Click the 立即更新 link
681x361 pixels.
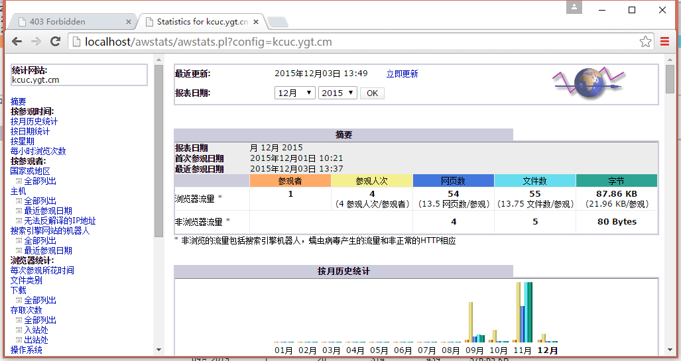pyautogui.click(x=402, y=74)
